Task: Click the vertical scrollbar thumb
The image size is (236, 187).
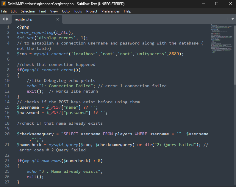Action: [235, 55]
